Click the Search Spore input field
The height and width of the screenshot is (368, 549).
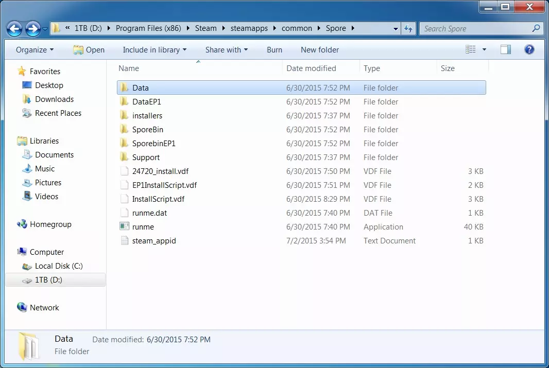tap(476, 29)
